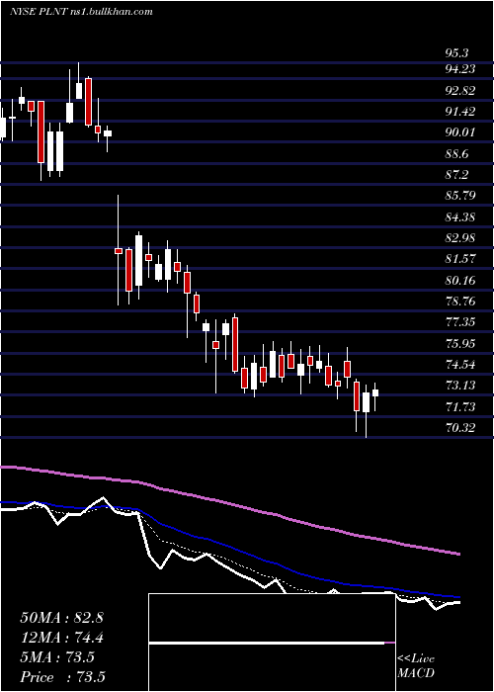Screen dimensions: 494x692
Task: Click the 80.16 price axis label
Action: pyautogui.click(x=460, y=280)
